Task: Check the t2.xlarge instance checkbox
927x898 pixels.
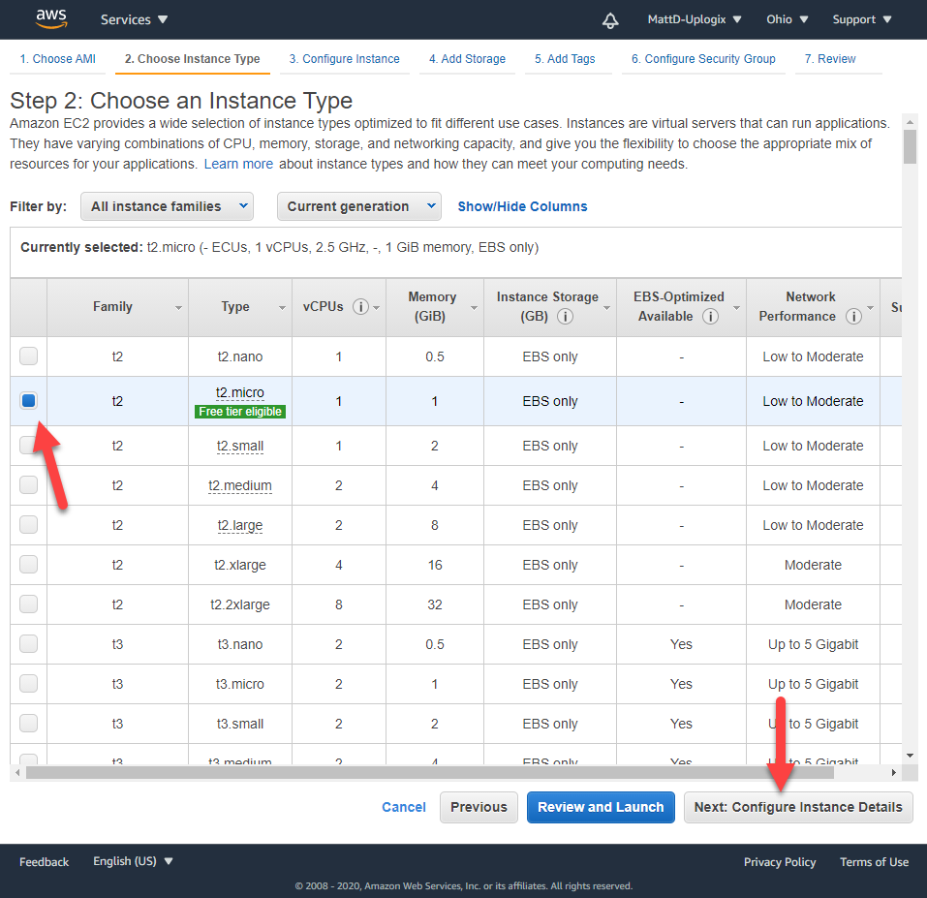Action: pos(28,564)
